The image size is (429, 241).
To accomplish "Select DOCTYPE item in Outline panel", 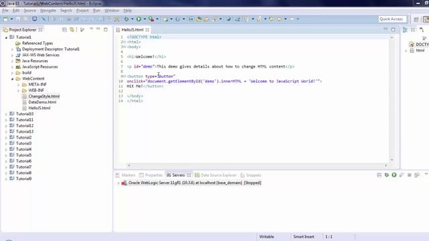I will coord(422,44).
